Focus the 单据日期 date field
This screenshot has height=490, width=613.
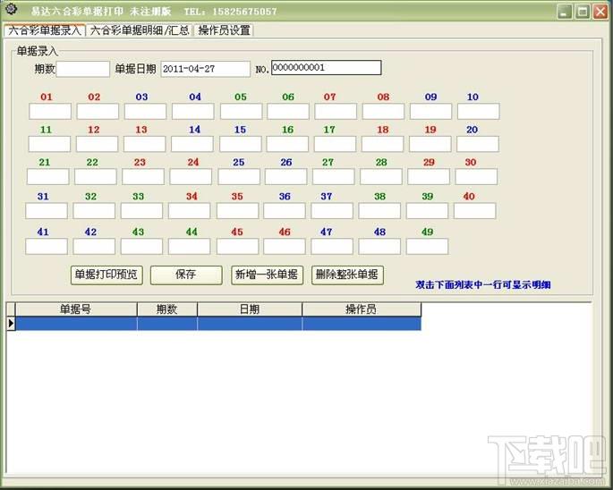click(x=205, y=69)
